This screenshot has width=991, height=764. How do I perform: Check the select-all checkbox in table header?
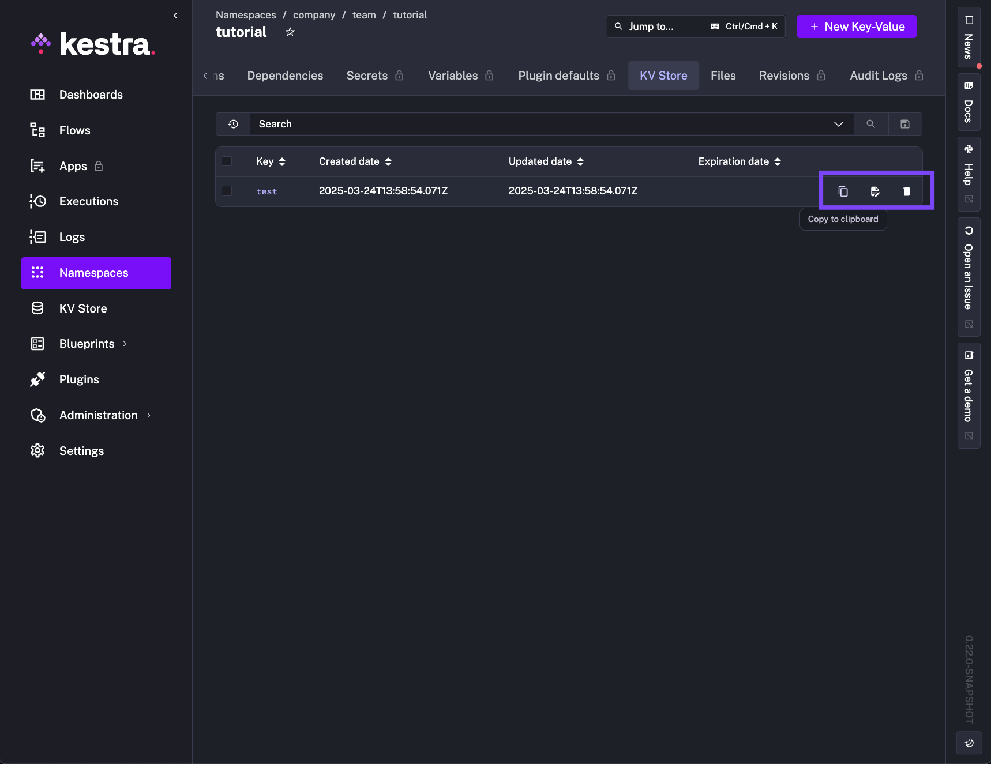pyautogui.click(x=227, y=161)
